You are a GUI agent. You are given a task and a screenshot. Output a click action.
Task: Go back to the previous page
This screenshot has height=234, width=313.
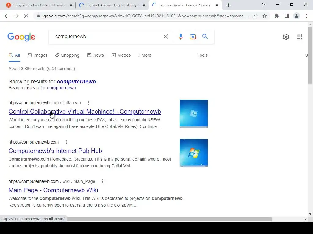[7, 16]
